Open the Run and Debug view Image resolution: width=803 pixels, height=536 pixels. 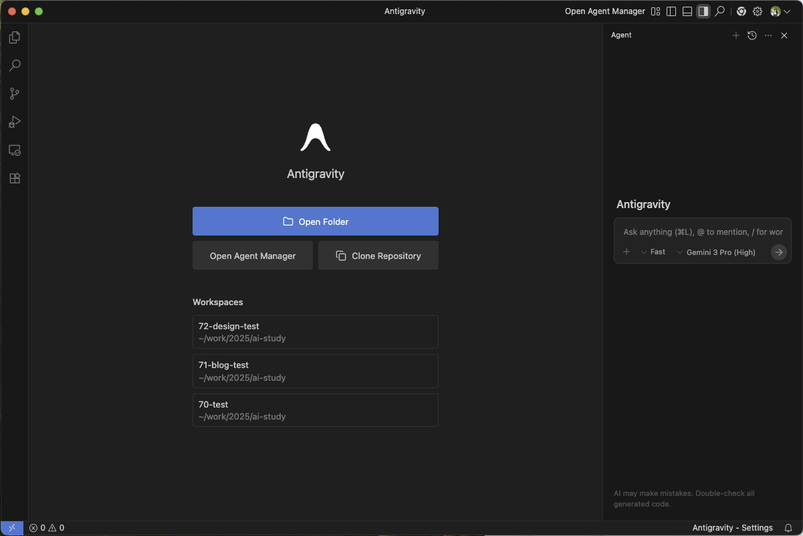tap(14, 122)
